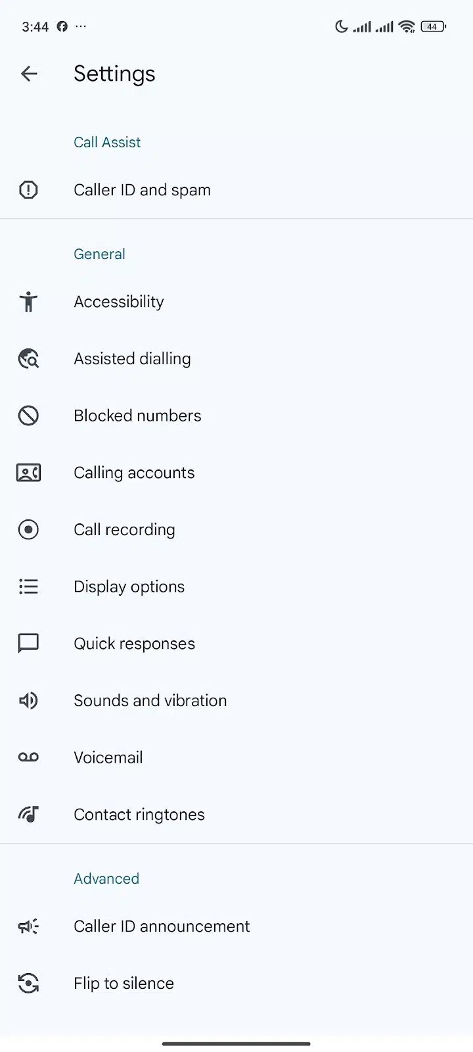Tap the Voicemail tape icon

28,757
